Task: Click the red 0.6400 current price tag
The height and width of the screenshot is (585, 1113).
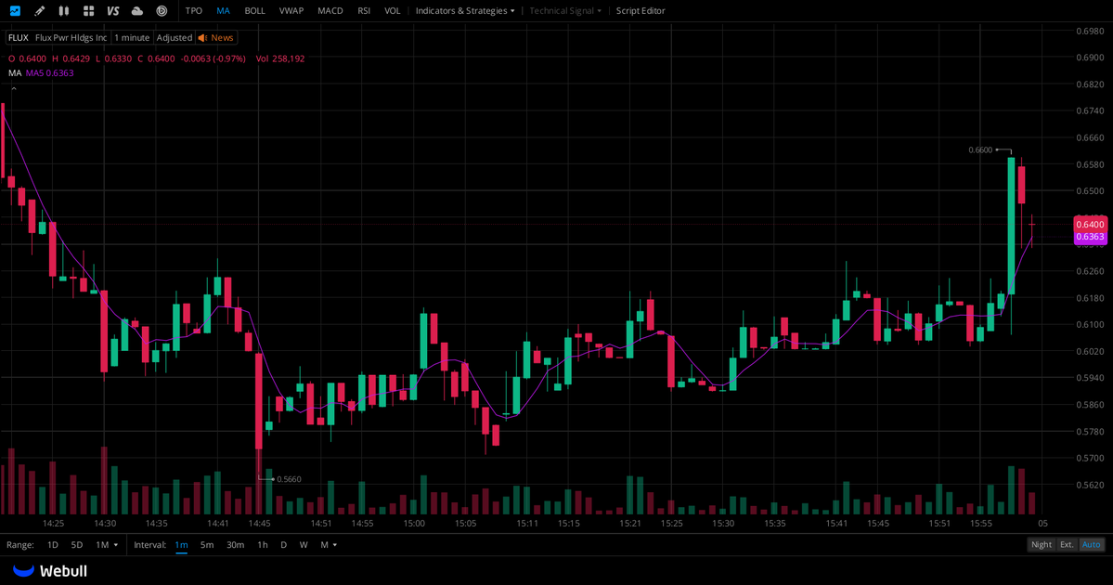Action: 1091,225
